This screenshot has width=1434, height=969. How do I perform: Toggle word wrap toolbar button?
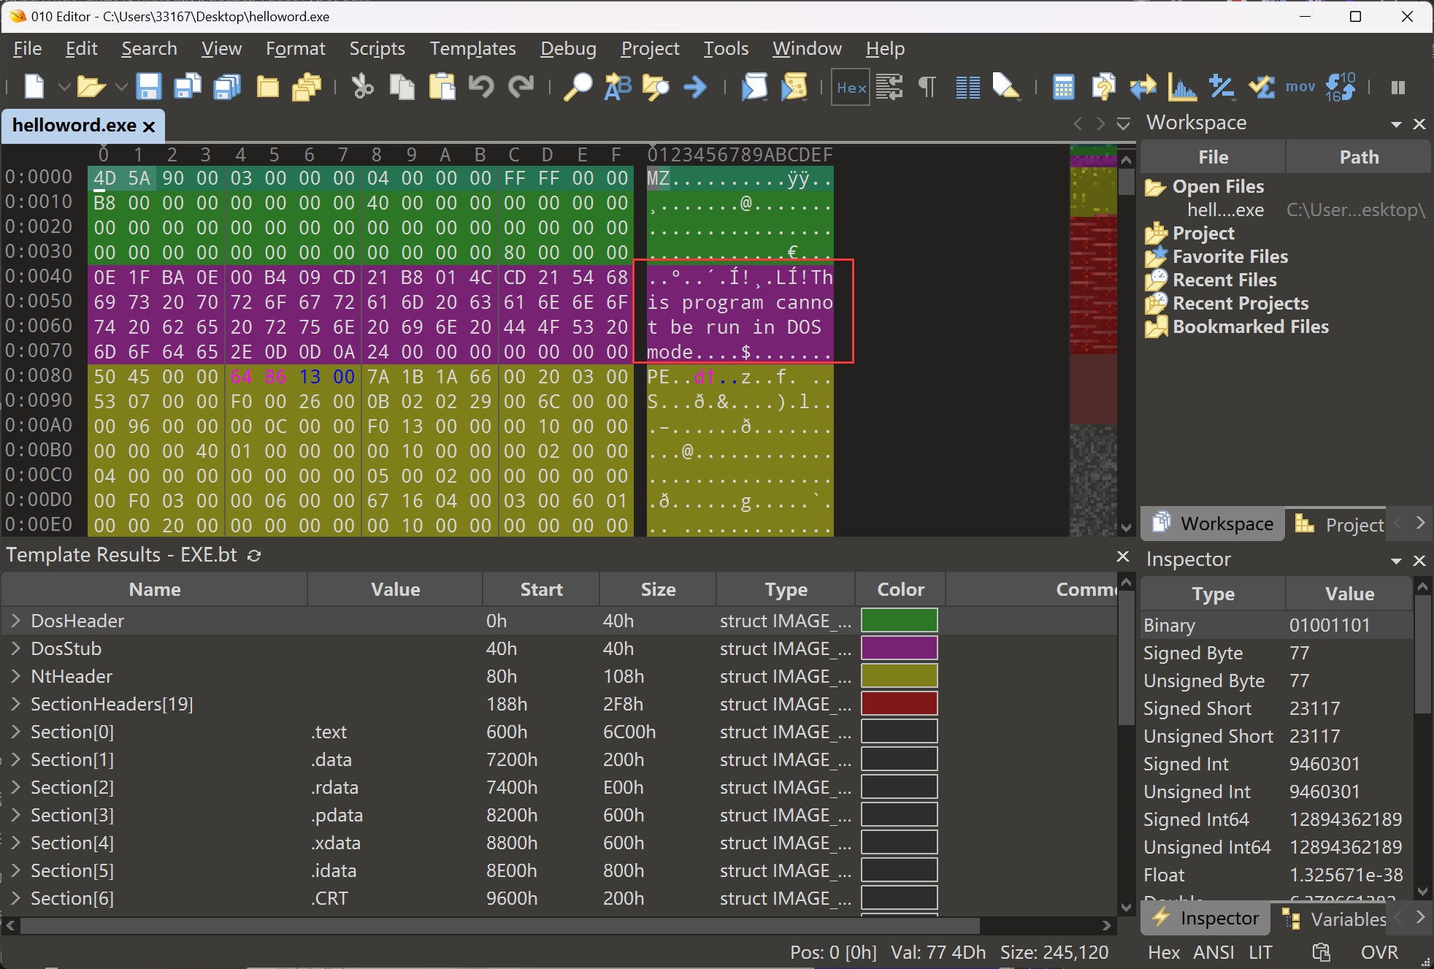click(x=890, y=87)
